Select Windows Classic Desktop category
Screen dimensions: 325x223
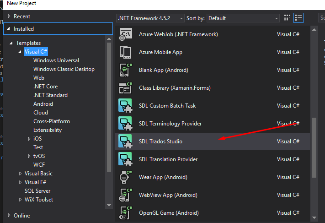(x=64, y=69)
